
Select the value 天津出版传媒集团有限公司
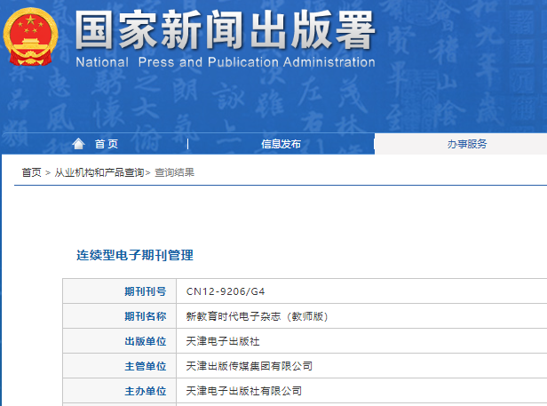pos(249,366)
